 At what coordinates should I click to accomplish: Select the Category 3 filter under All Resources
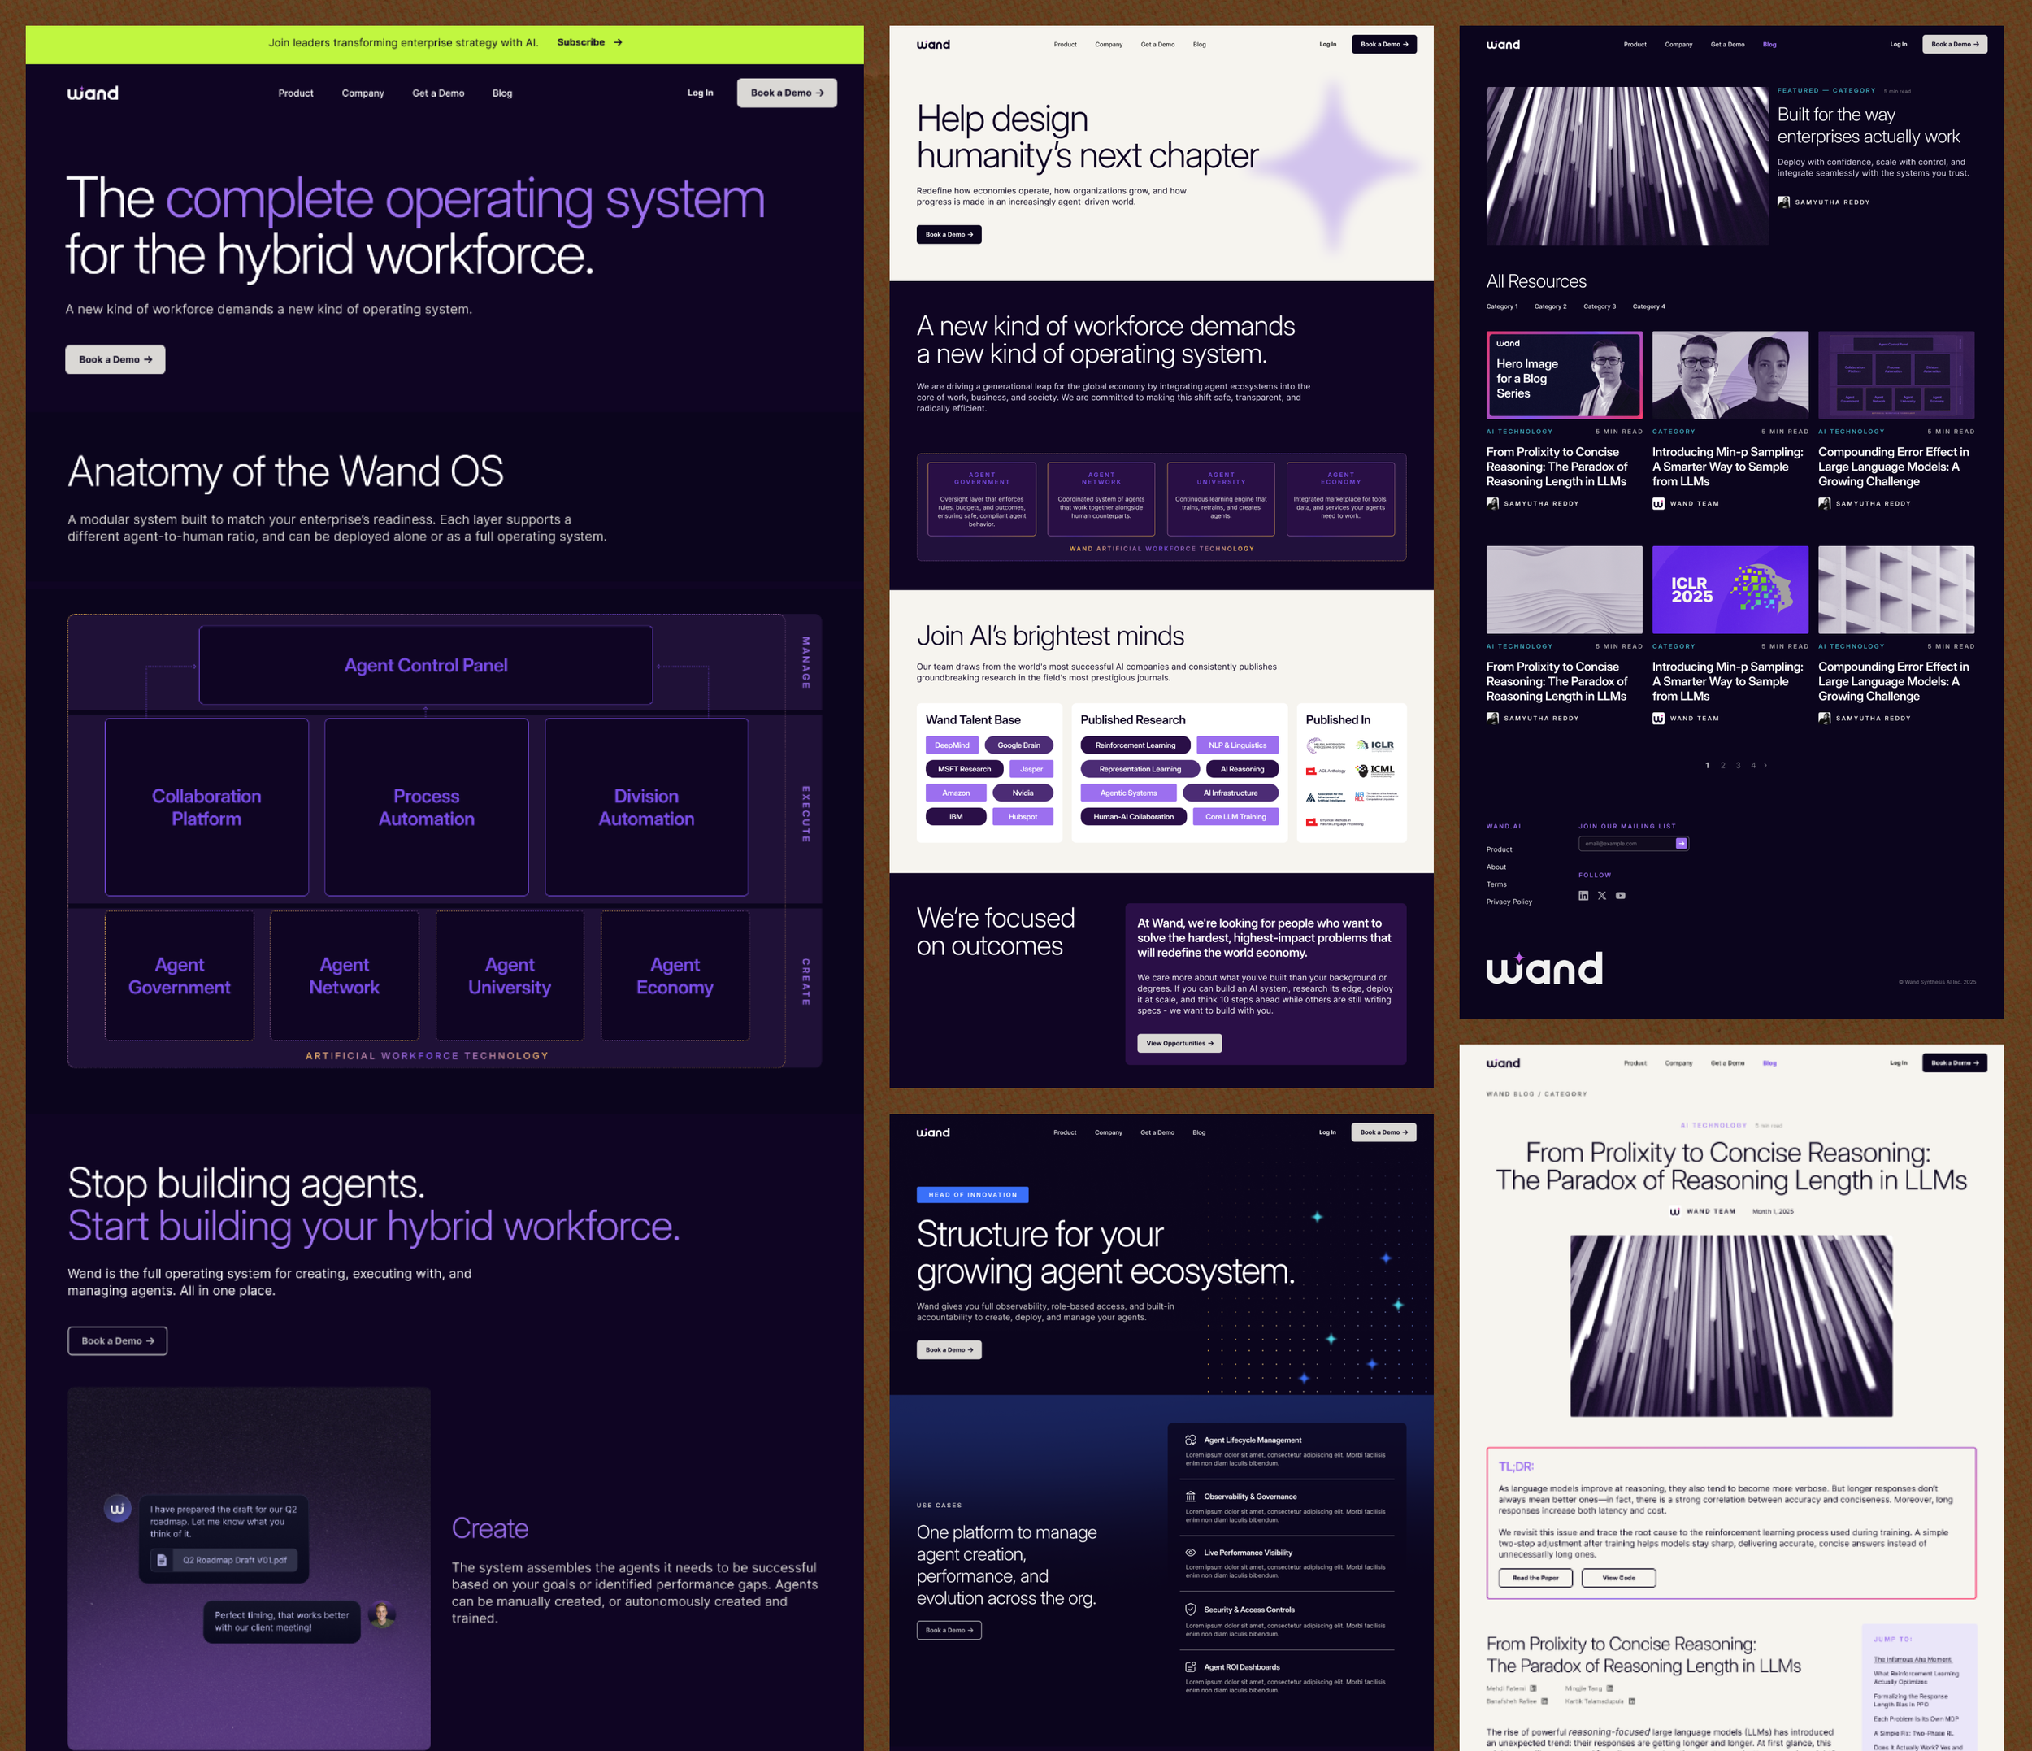(x=1600, y=307)
